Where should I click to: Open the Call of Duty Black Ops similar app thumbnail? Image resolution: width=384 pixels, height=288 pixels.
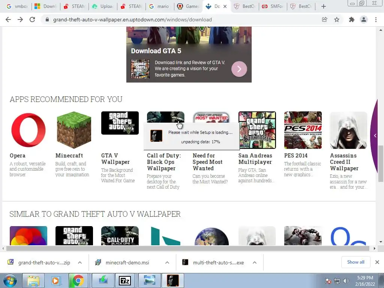tap(120, 235)
